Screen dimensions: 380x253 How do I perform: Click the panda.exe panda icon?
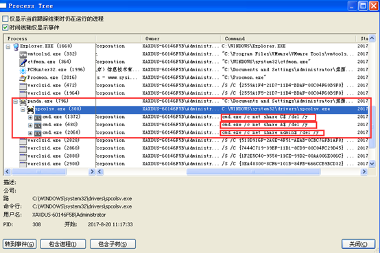[x=23, y=101]
